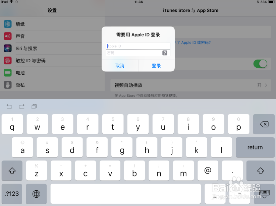This screenshot has height=206, width=276.
Task: Select 隐私 in settings list
Action: tap(52, 85)
